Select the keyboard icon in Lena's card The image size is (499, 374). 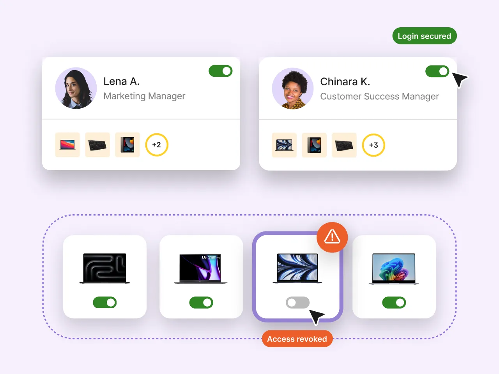(97, 145)
